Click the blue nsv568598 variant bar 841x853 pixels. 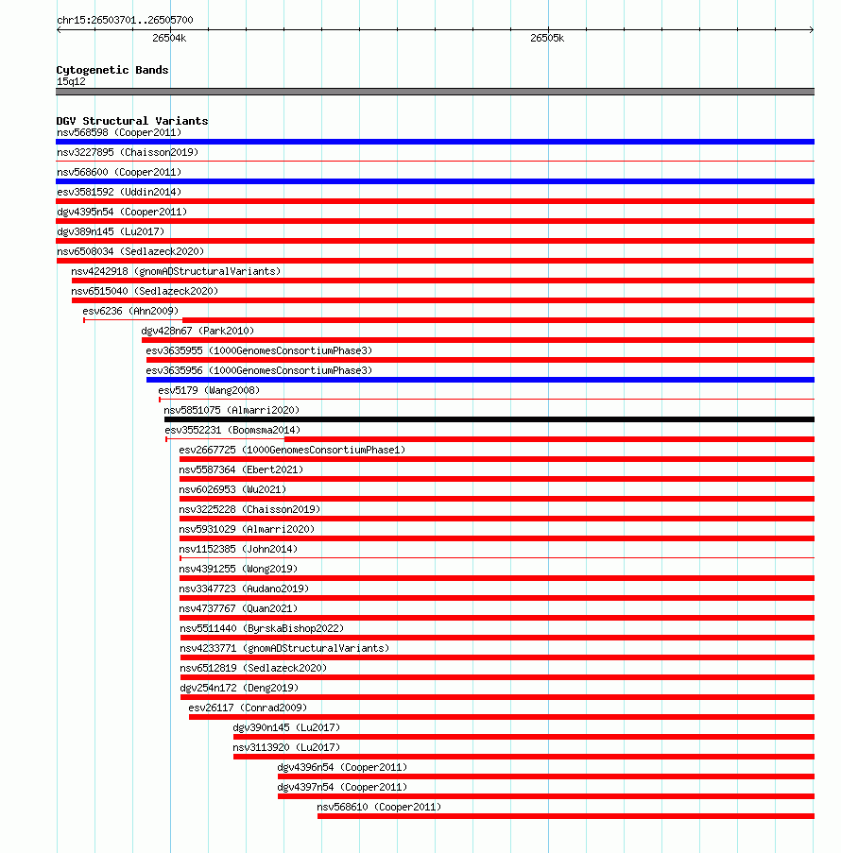pos(435,142)
